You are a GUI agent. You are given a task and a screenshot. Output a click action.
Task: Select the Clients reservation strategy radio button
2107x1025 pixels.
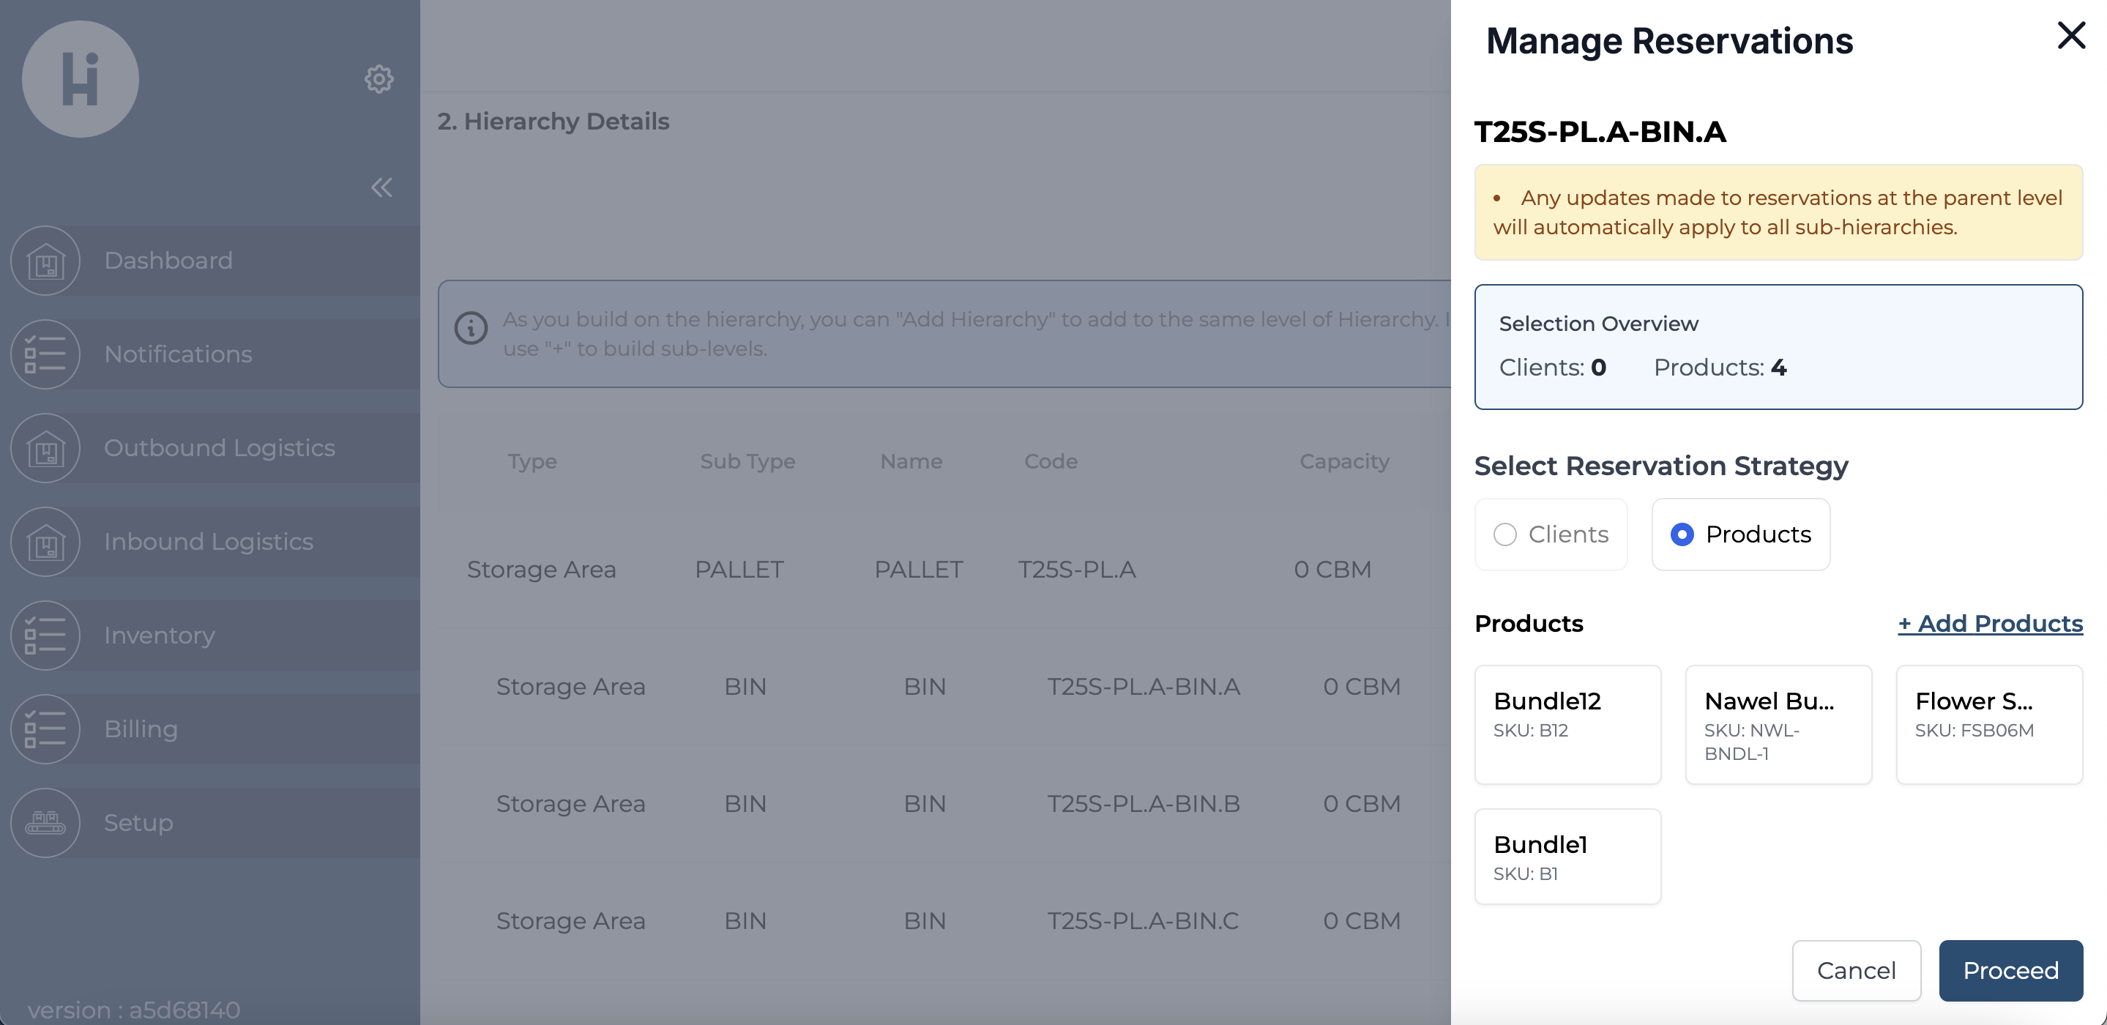pyautogui.click(x=1505, y=533)
